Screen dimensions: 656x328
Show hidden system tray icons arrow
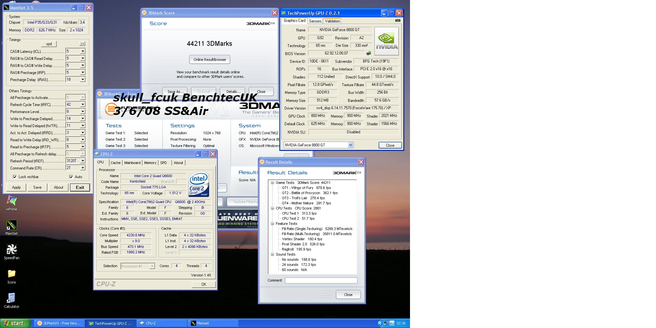380,323
